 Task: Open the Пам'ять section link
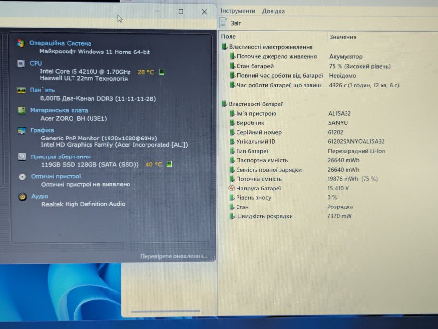[x=42, y=90]
